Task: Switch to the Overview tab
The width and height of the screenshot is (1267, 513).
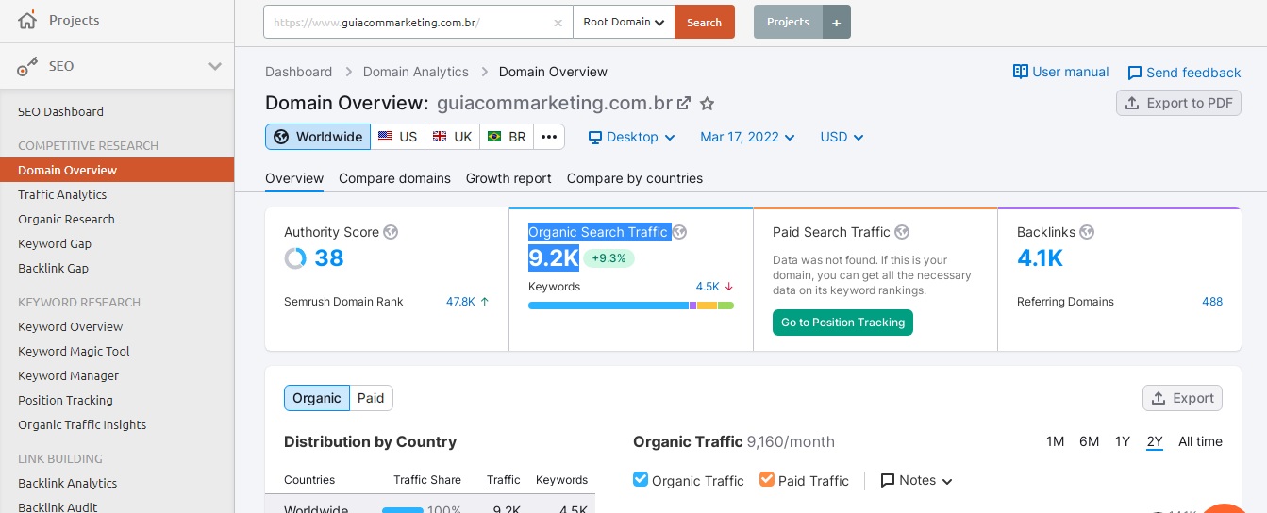Action: [x=294, y=178]
